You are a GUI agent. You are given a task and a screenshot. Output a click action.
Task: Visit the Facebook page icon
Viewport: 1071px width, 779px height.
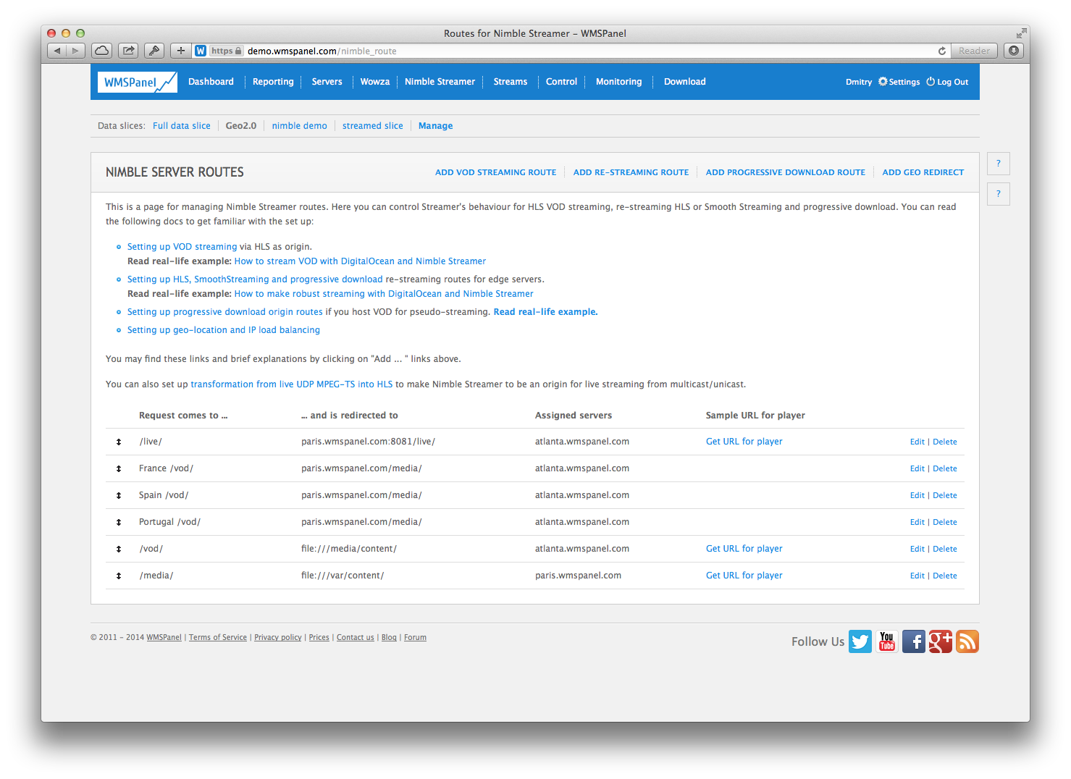click(x=914, y=641)
